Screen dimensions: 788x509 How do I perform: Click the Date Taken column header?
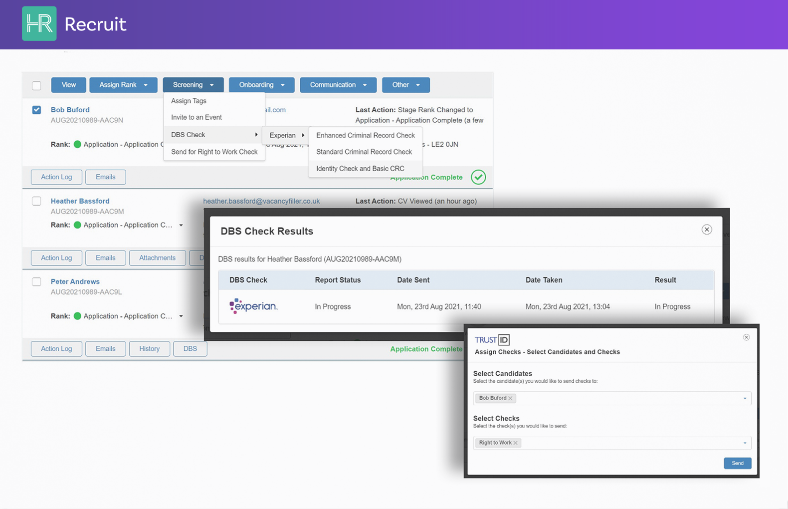click(x=544, y=280)
